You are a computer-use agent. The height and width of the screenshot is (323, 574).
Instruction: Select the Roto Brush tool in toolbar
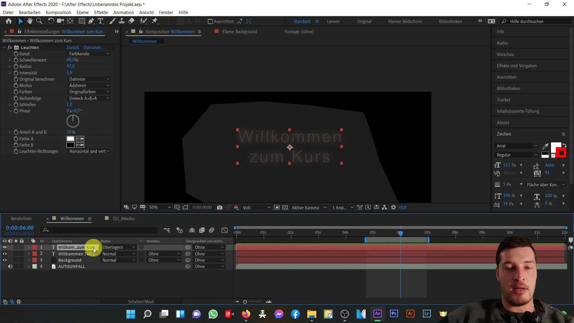click(143, 21)
